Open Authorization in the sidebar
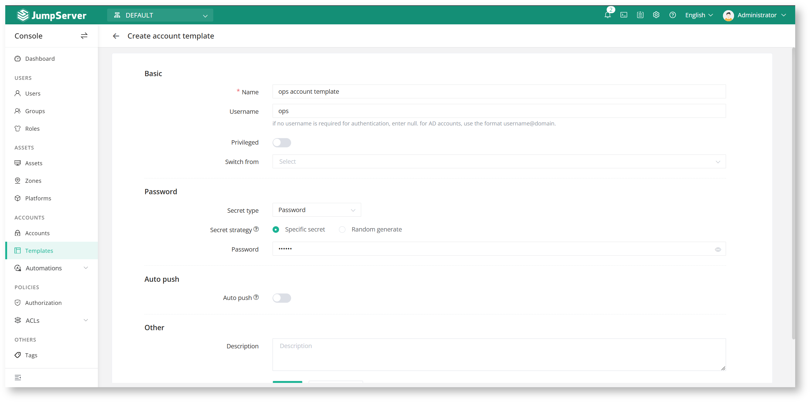The height and width of the screenshot is (402, 810). [52, 303]
